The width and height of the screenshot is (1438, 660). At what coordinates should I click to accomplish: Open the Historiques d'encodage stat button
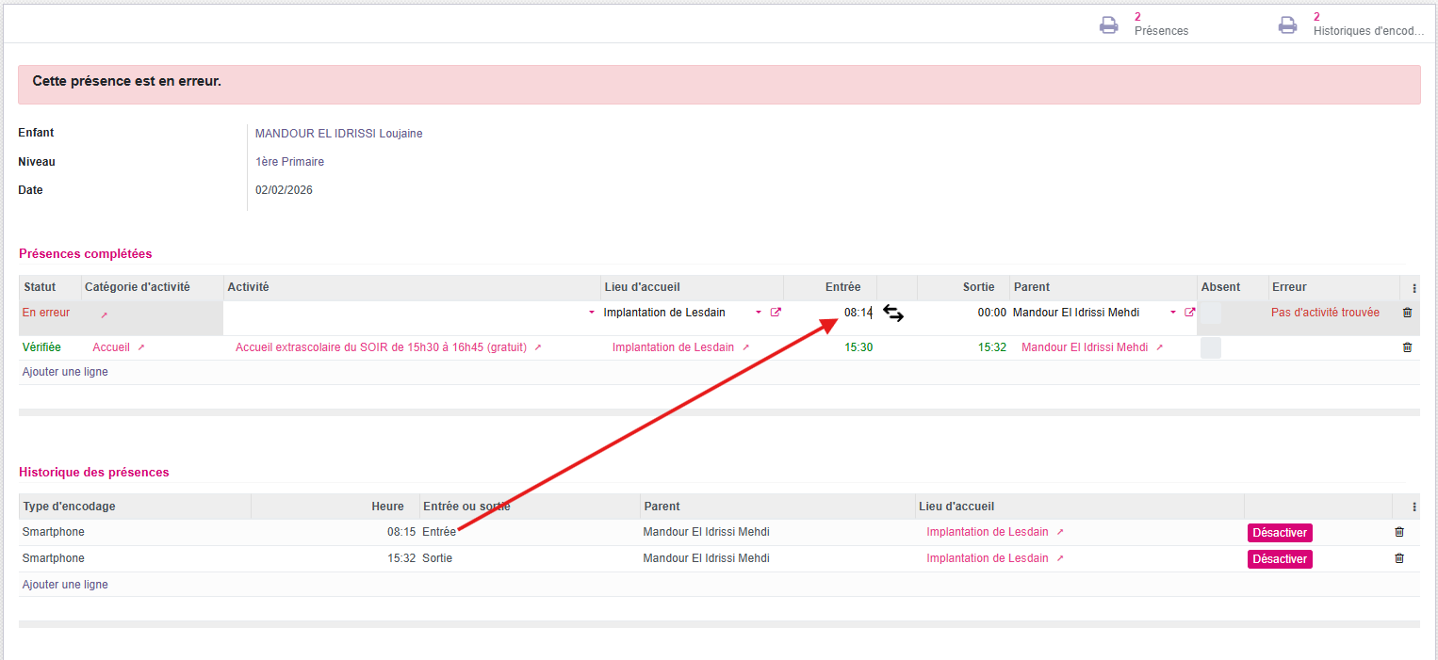[x=1351, y=24]
